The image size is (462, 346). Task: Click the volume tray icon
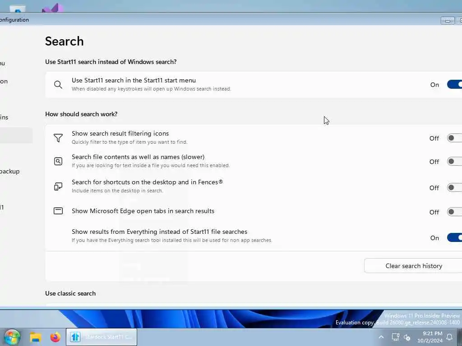(x=407, y=337)
